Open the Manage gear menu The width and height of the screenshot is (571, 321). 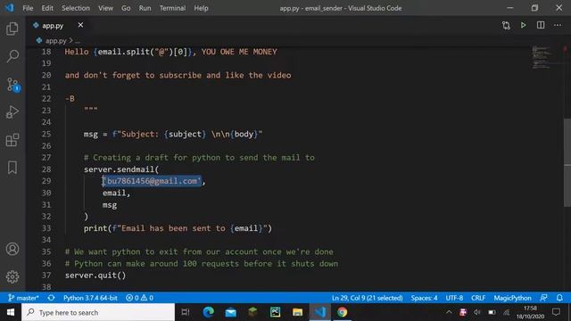point(12,277)
